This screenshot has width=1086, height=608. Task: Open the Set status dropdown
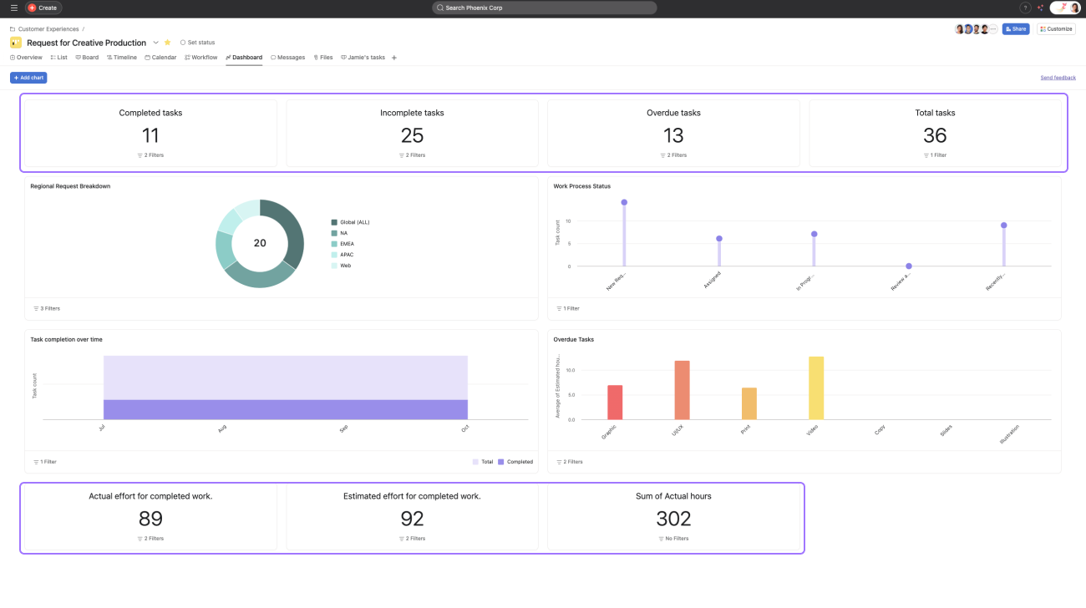pyautogui.click(x=197, y=43)
